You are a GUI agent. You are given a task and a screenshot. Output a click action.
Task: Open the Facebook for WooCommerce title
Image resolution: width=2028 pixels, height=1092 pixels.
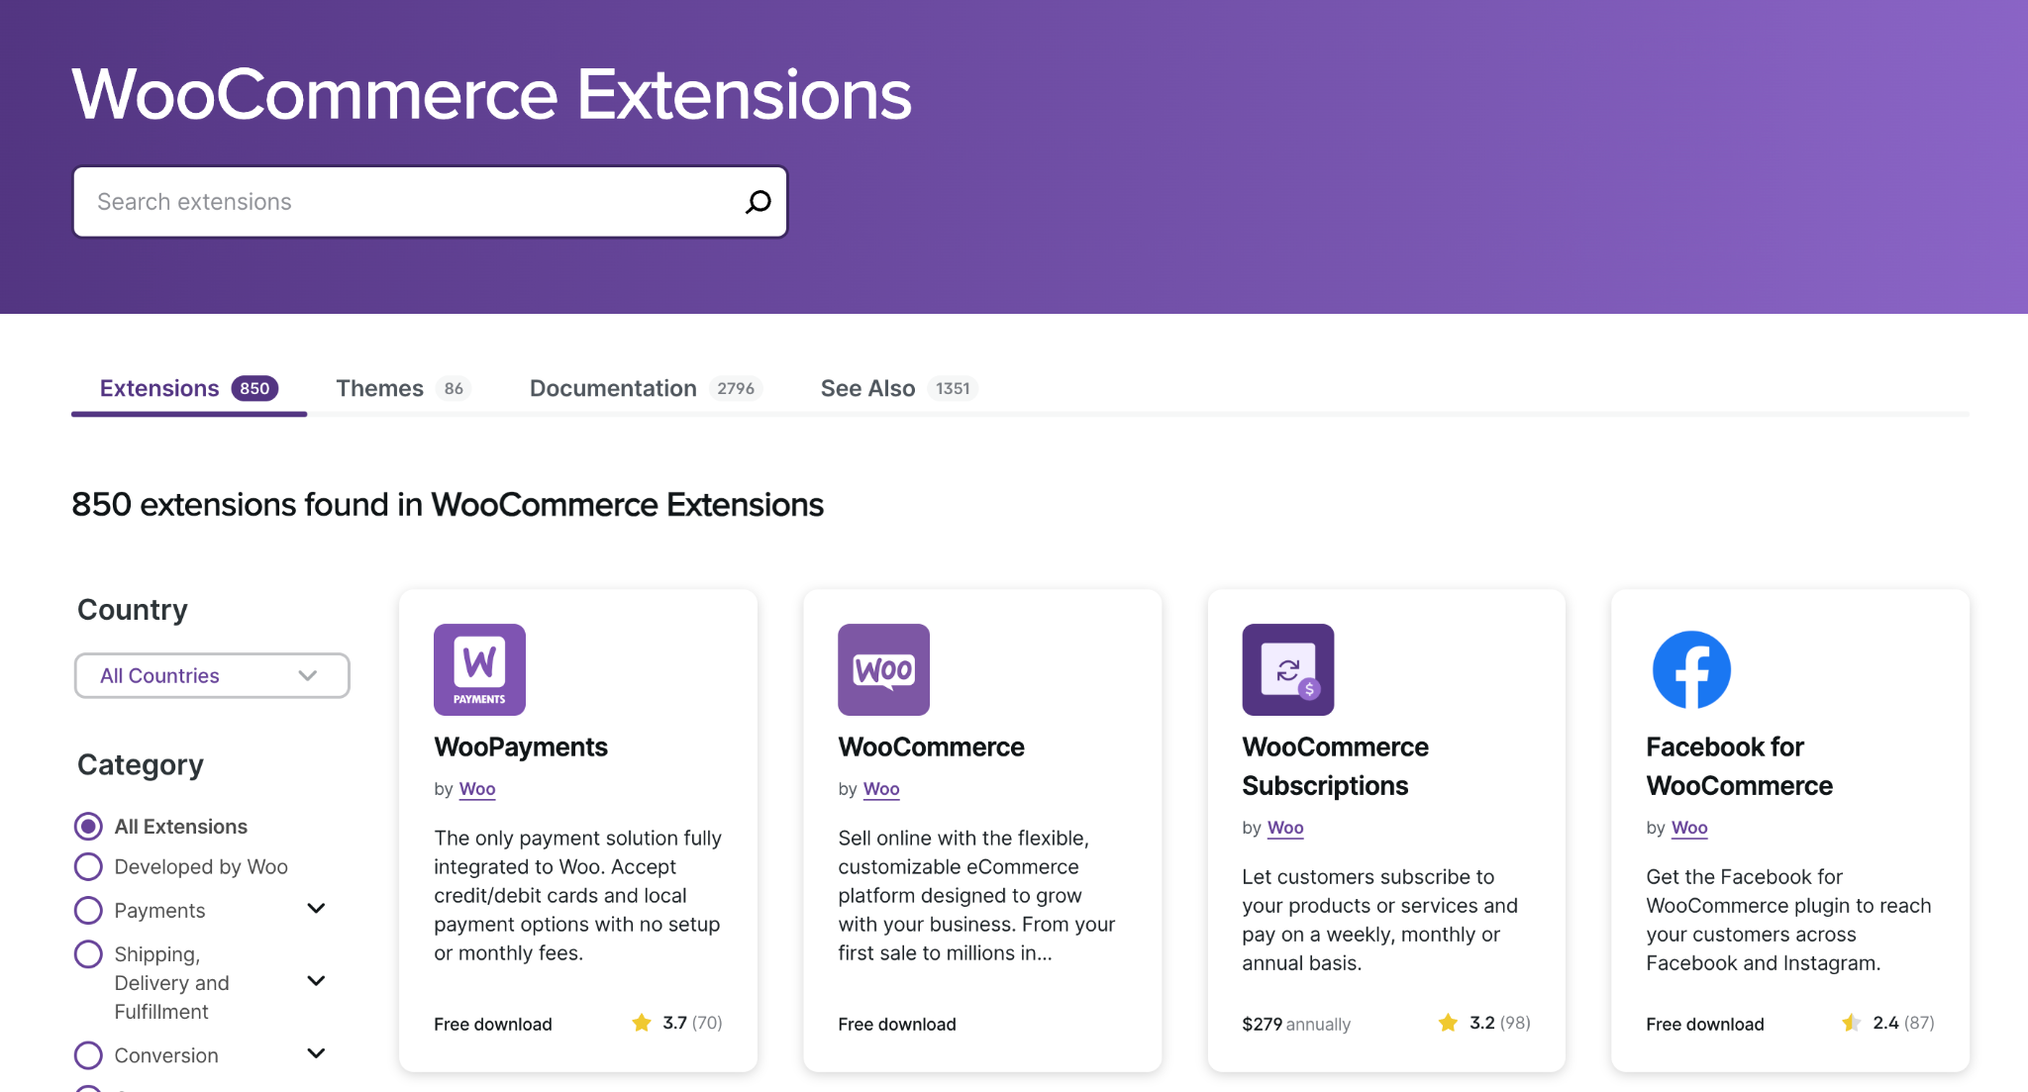point(1739,766)
